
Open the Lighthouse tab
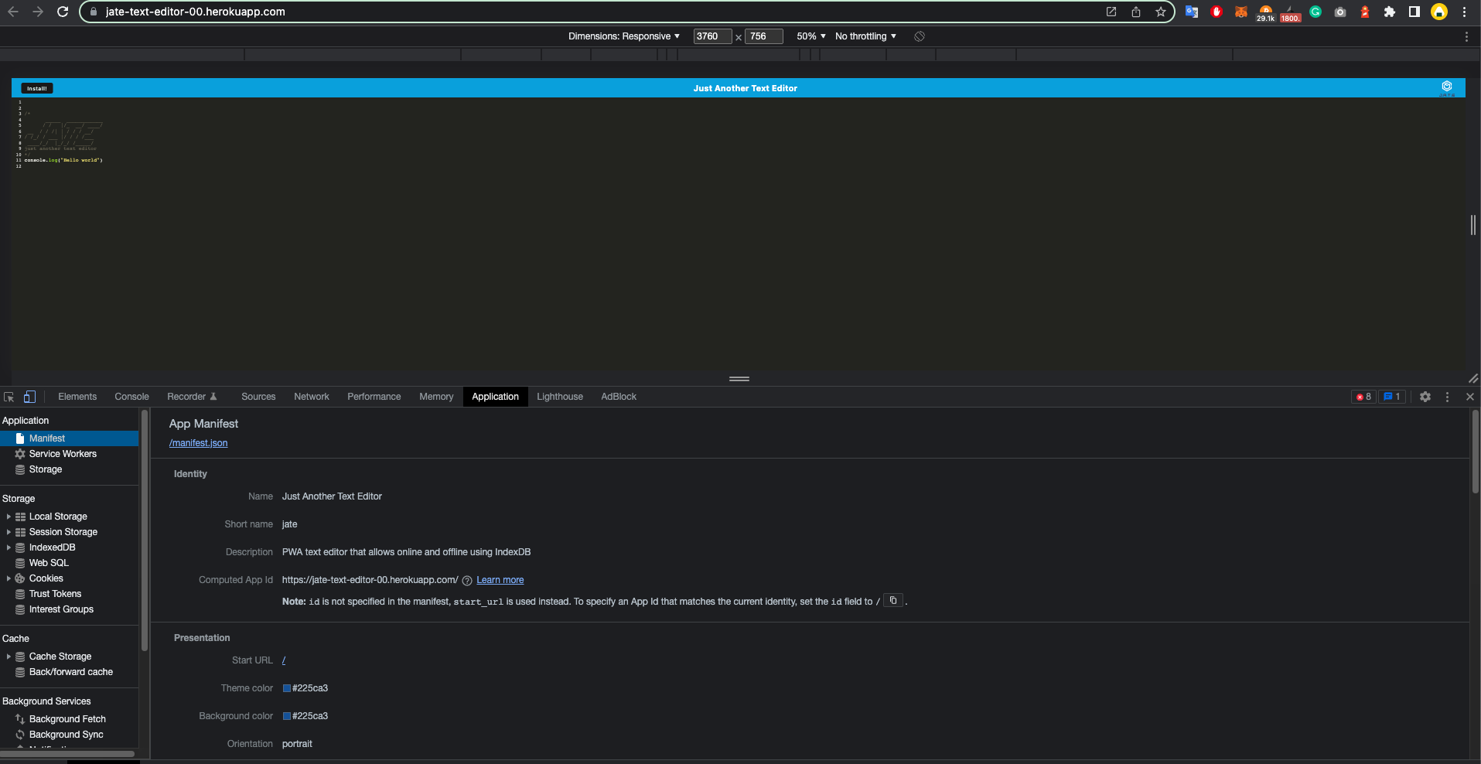(559, 397)
